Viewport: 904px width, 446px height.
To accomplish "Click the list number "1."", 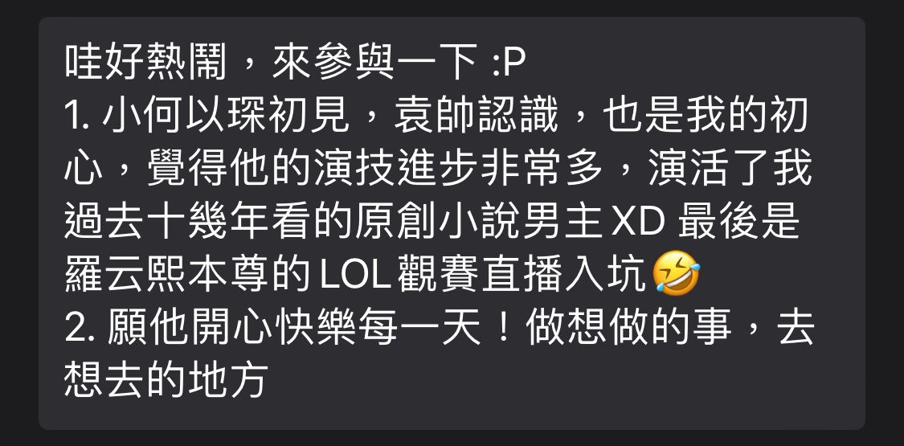I will [x=80, y=115].
